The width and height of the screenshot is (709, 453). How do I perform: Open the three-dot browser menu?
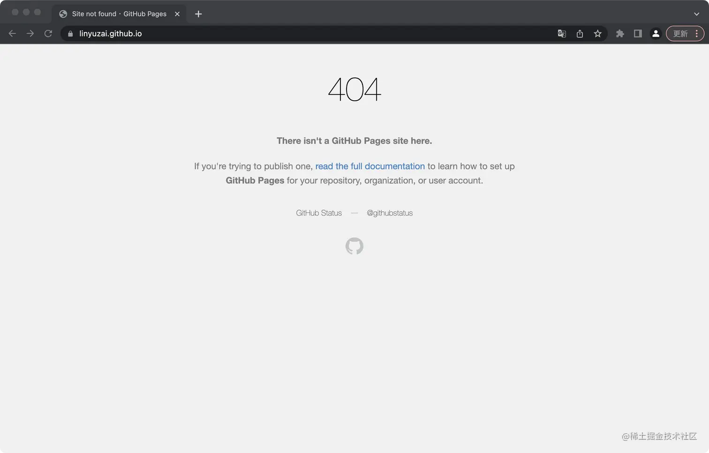point(697,33)
